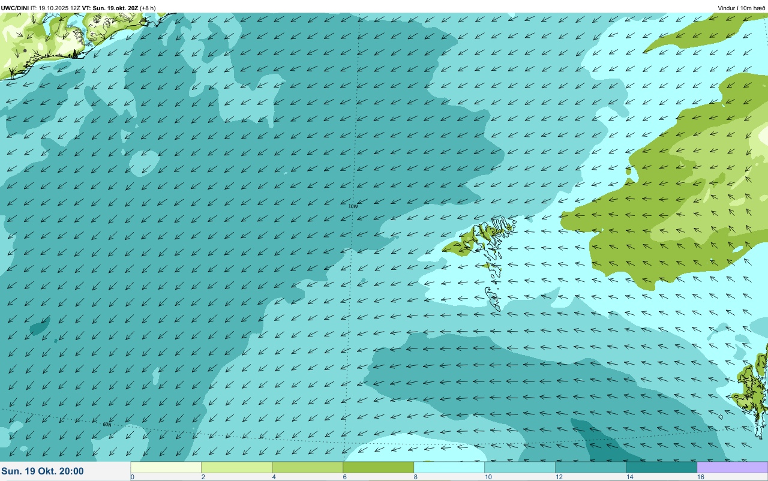
Task: Click the legend value '10'
Action: (x=488, y=477)
